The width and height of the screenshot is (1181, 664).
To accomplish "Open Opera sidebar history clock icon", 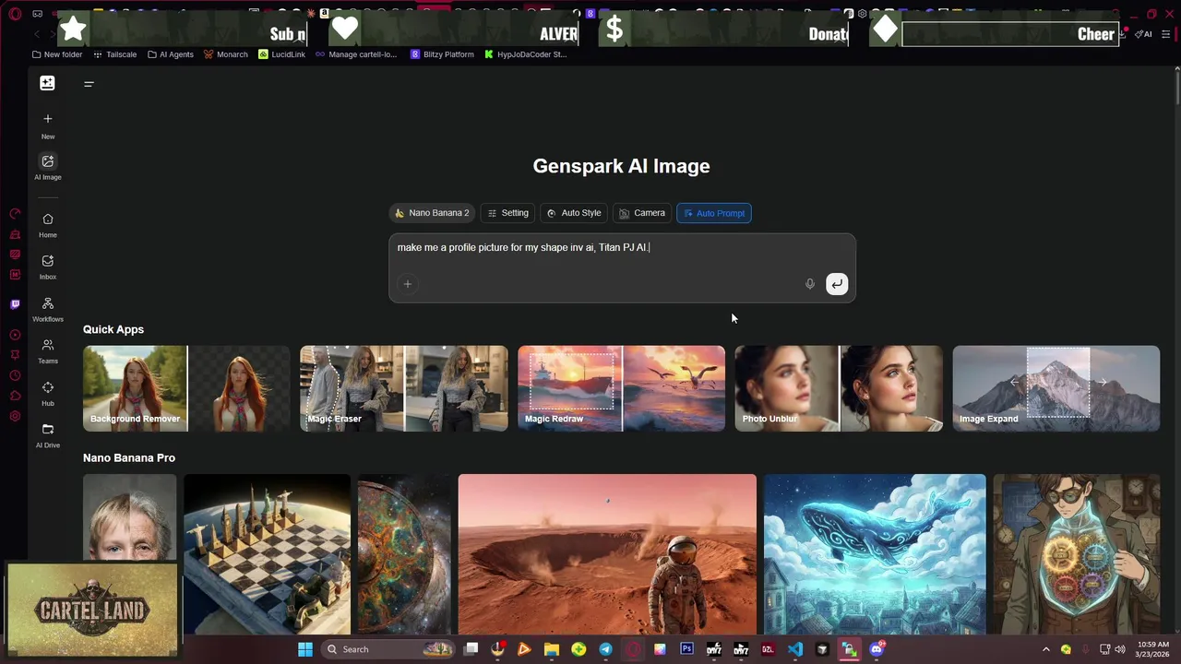I will 15,375.
